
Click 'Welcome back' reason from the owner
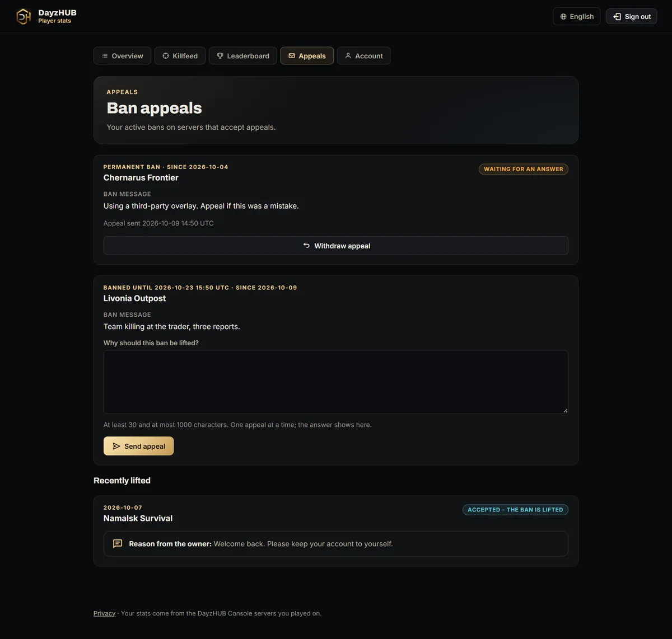coord(303,544)
